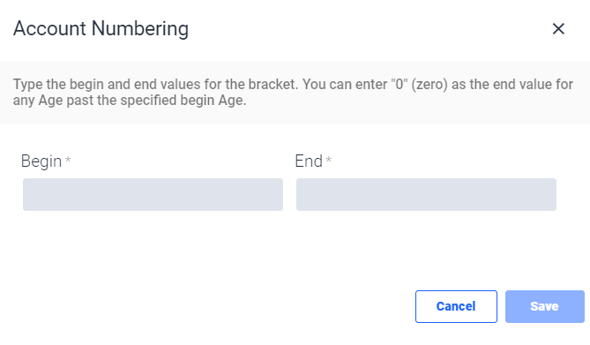This screenshot has width=590, height=345.
Task: Click "Type the begin and end values" text
Action: tap(107, 85)
